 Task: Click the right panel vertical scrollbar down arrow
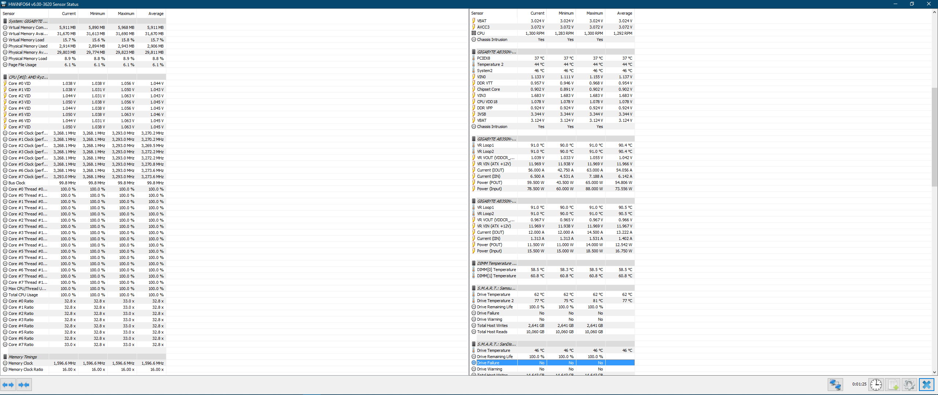(934, 372)
